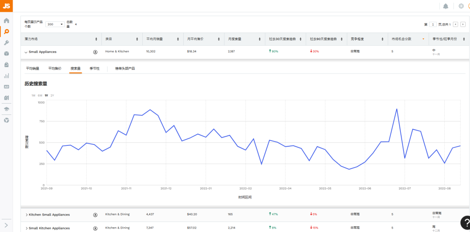The width and height of the screenshot is (470, 232).
Task: Click the 2,214 search volume value
Action: pyautogui.click(x=232, y=228)
